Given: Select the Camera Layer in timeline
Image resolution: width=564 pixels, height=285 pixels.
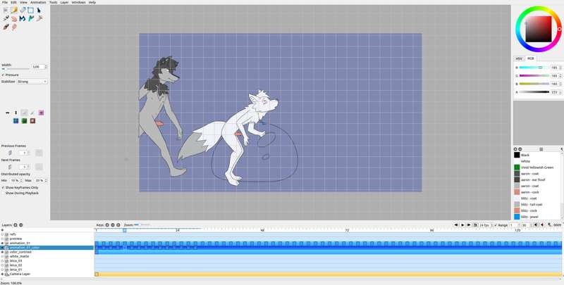Looking at the screenshot, I should 20,274.
